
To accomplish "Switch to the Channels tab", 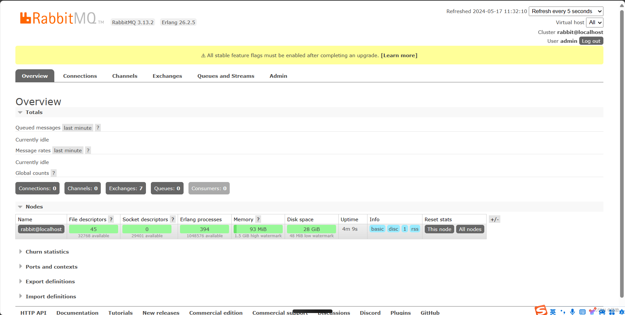I will pyautogui.click(x=125, y=76).
